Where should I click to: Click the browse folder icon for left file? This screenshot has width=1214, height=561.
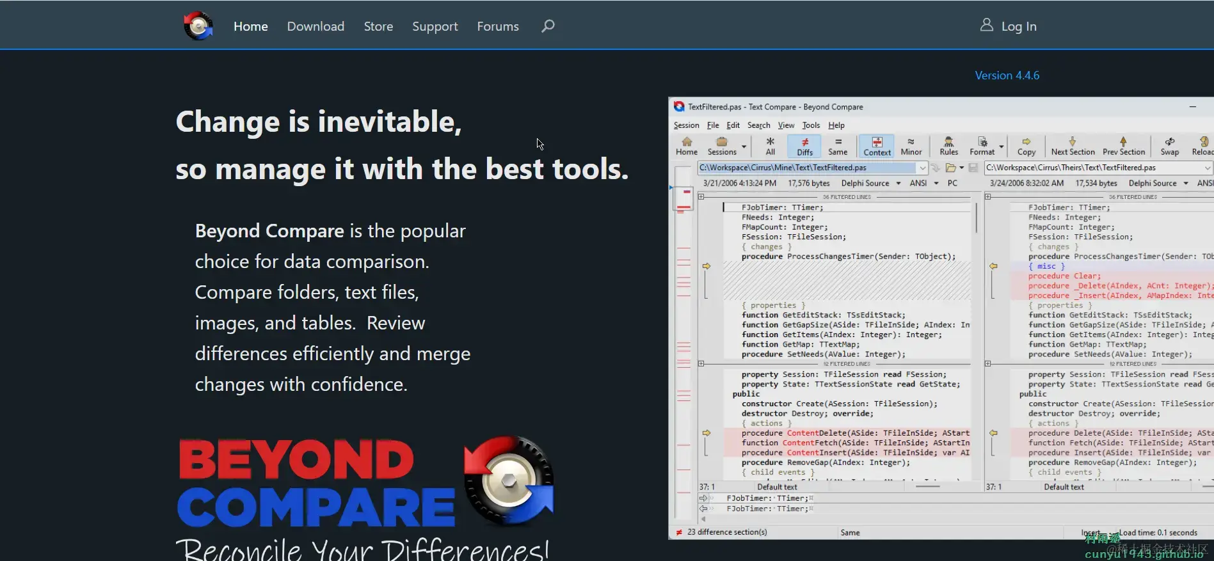click(x=951, y=168)
